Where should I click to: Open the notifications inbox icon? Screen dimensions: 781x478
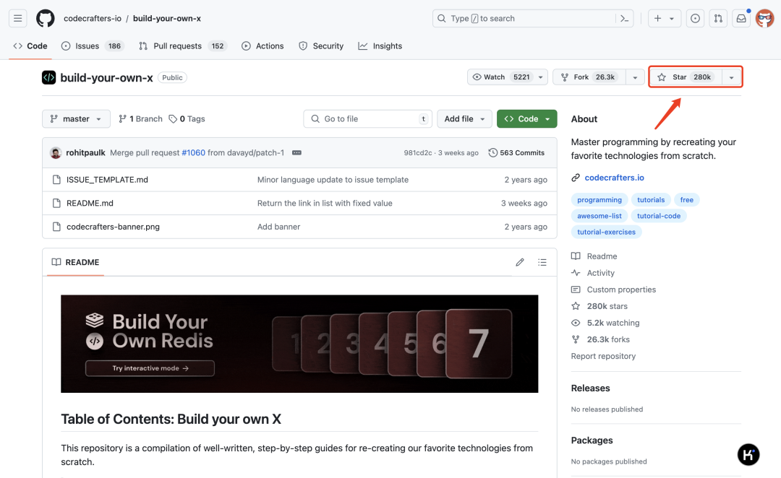(x=741, y=18)
